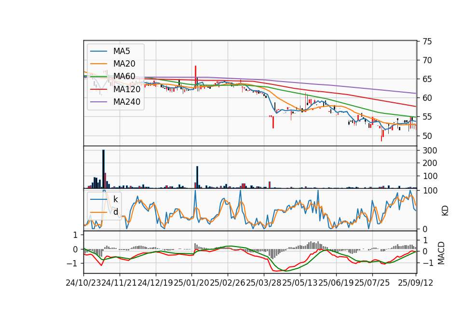Click the 24/11/21 date axis label
The height and width of the screenshot is (333, 463).
pos(119,283)
